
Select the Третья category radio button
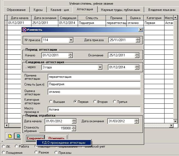(x=114, y=102)
